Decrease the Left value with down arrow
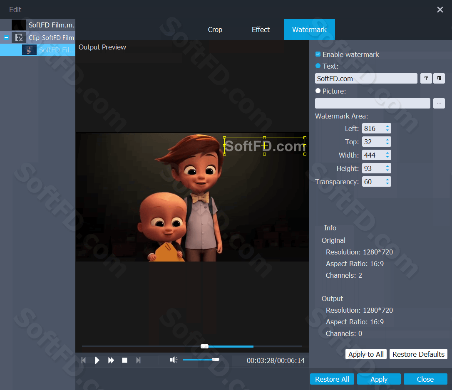 (387, 131)
